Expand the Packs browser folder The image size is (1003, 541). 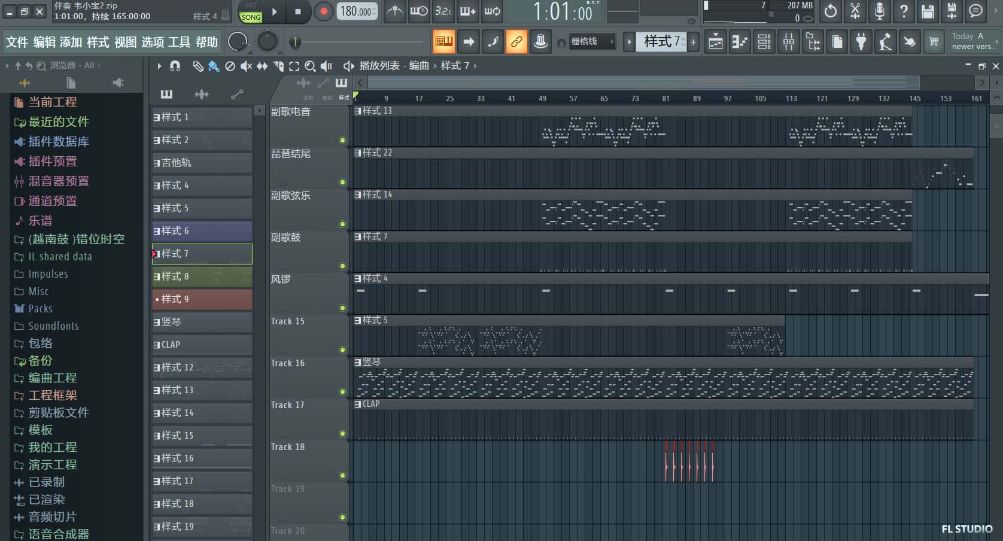[x=40, y=309]
